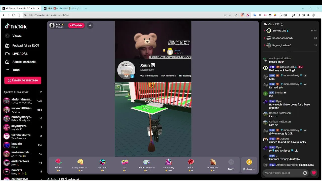Send the Játékkontroller gift
Screen dimensions: 322x181
click(x=147, y=165)
